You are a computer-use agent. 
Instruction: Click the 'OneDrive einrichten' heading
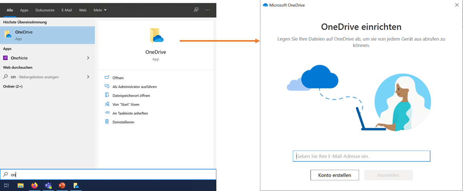point(361,27)
